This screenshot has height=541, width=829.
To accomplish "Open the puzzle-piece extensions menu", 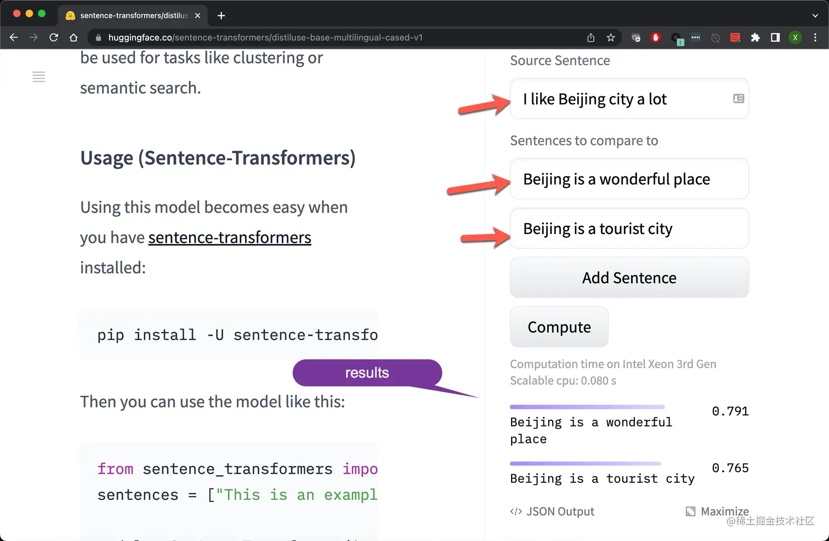I will (756, 37).
